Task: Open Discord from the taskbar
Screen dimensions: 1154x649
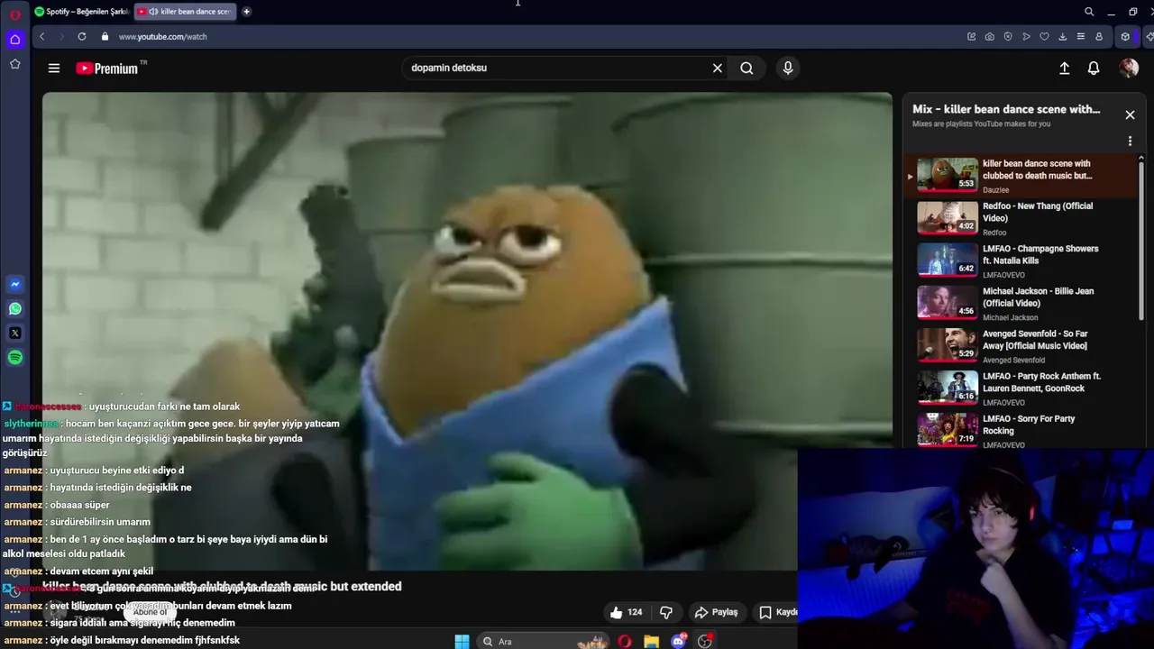Action: tap(679, 641)
